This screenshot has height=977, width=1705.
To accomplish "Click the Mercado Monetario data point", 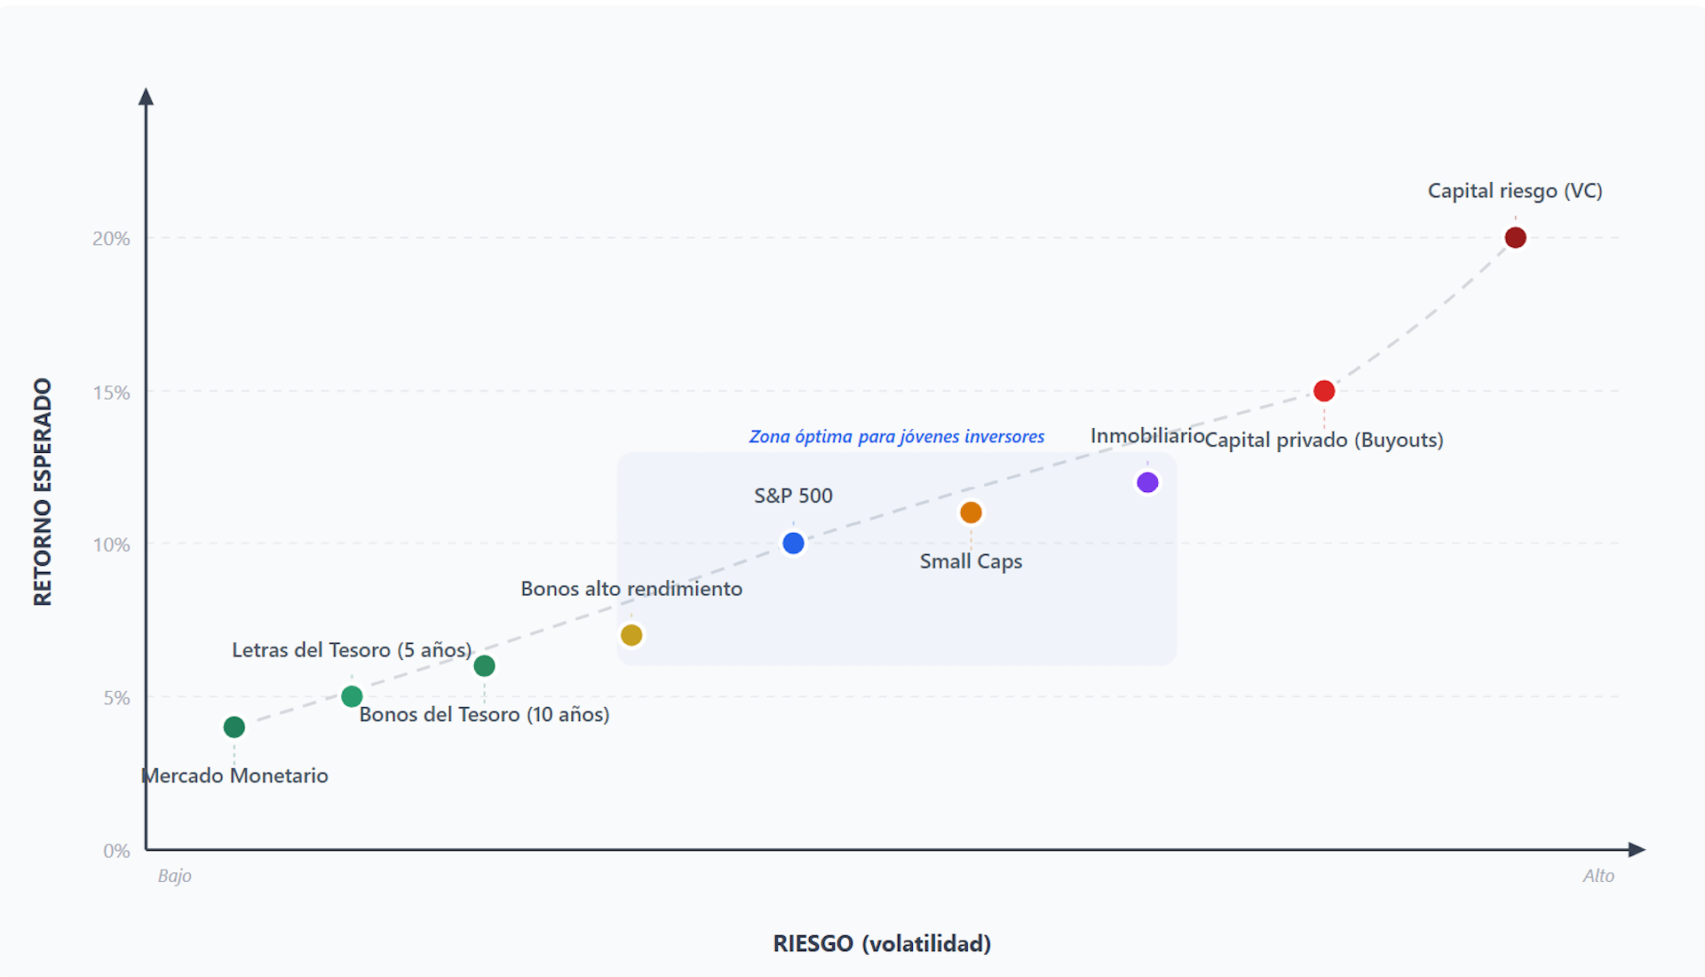I will [x=234, y=727].
